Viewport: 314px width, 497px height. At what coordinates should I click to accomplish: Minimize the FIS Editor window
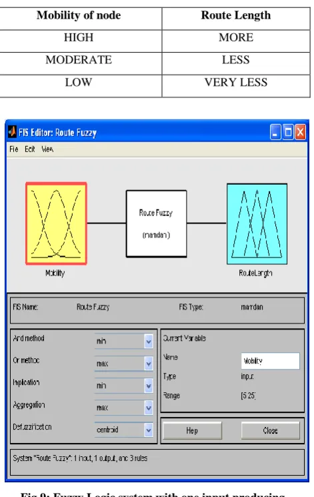(x=275, y=132)
